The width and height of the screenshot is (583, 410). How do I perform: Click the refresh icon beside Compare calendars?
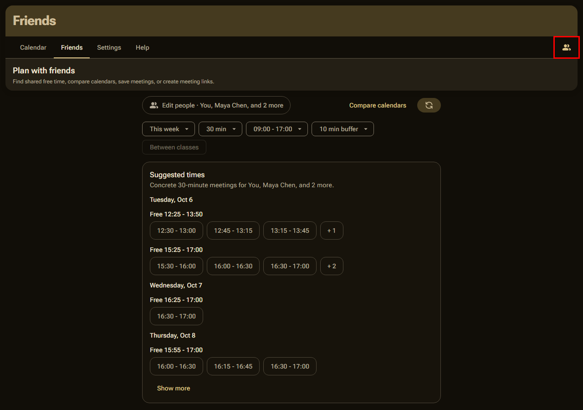[x=429, y=105]
